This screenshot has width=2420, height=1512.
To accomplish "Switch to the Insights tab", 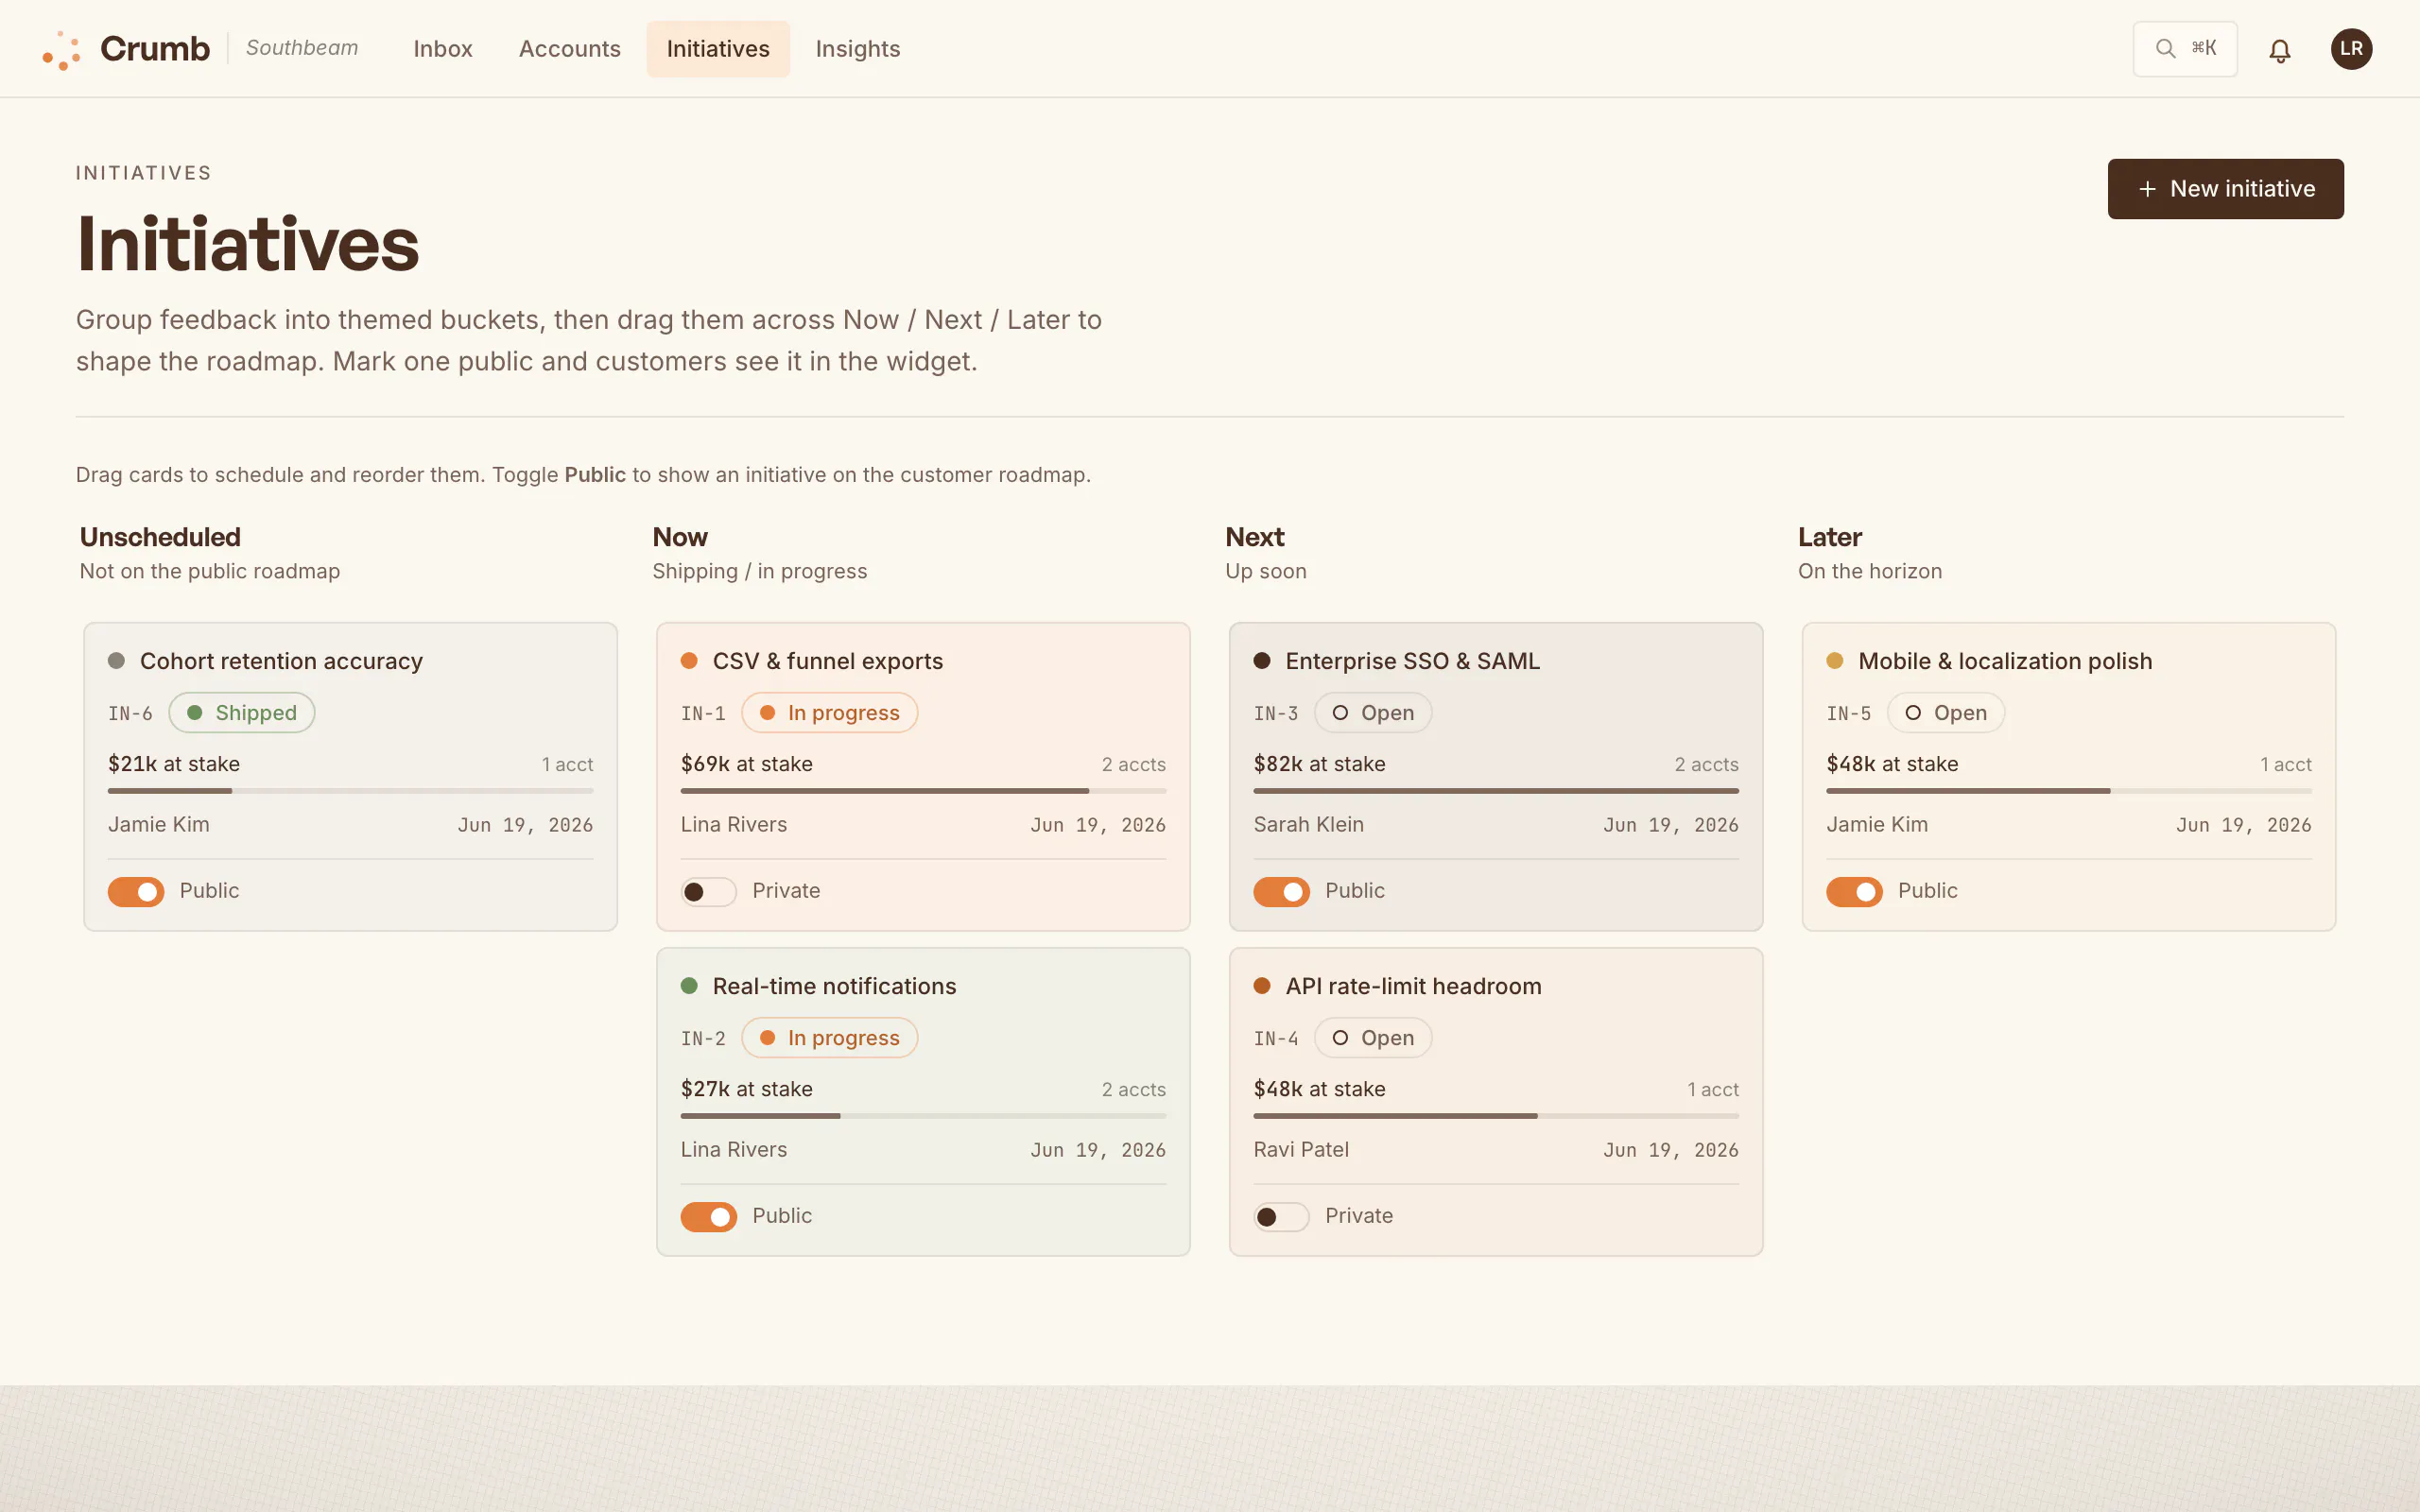I will click(857, 49).
